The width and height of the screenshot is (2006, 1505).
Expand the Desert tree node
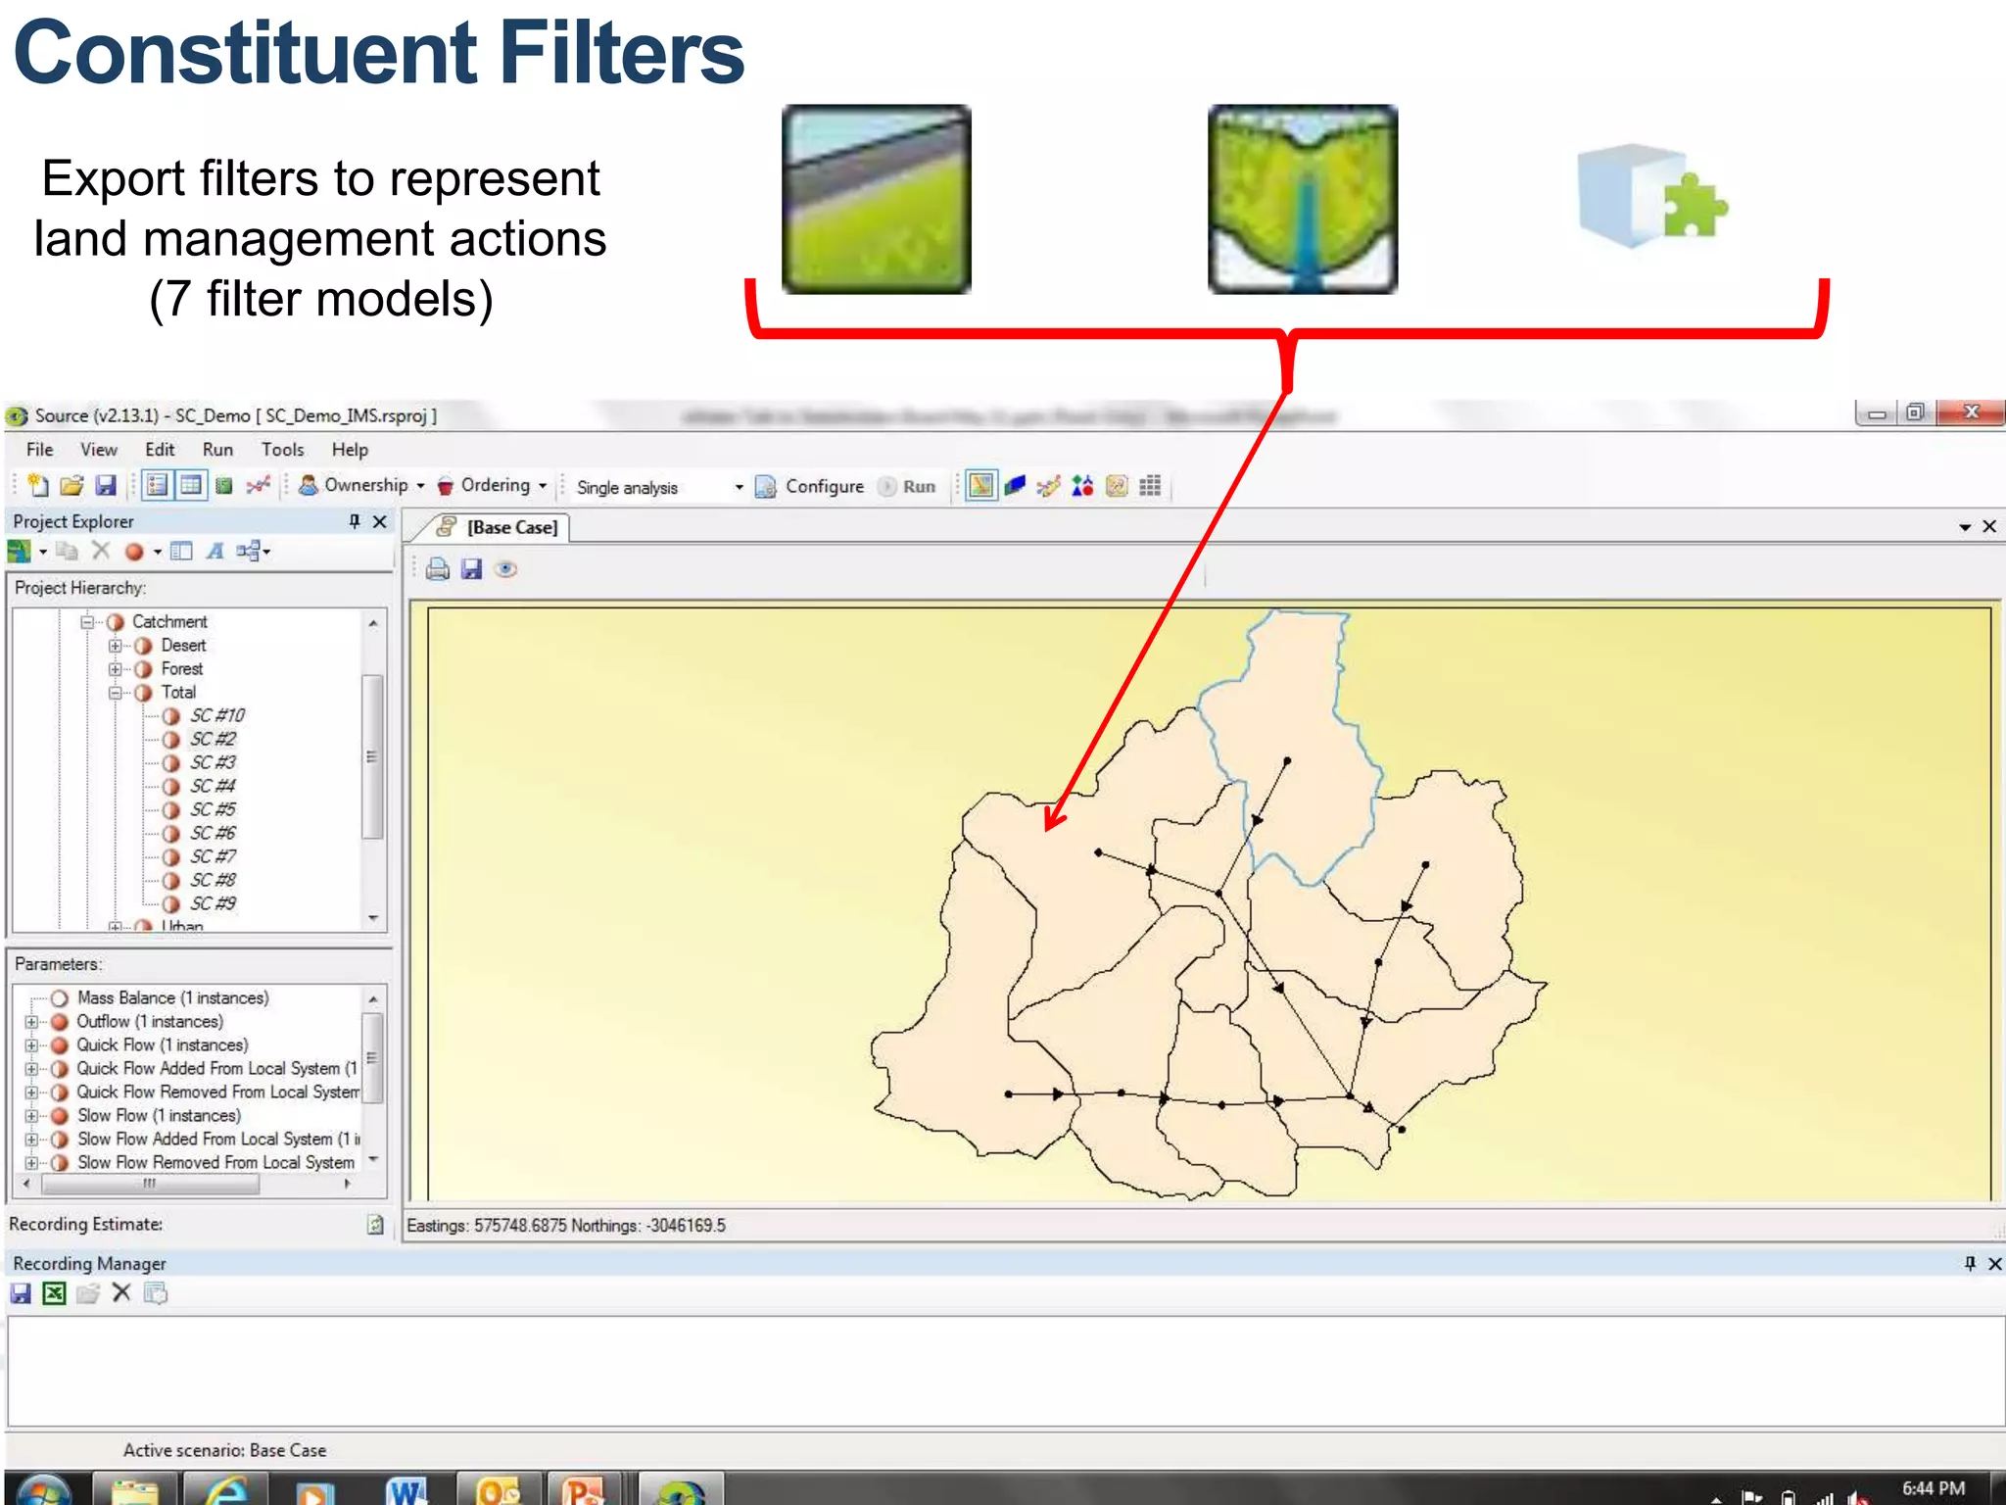pyautogui.click(x=116, y=646)
